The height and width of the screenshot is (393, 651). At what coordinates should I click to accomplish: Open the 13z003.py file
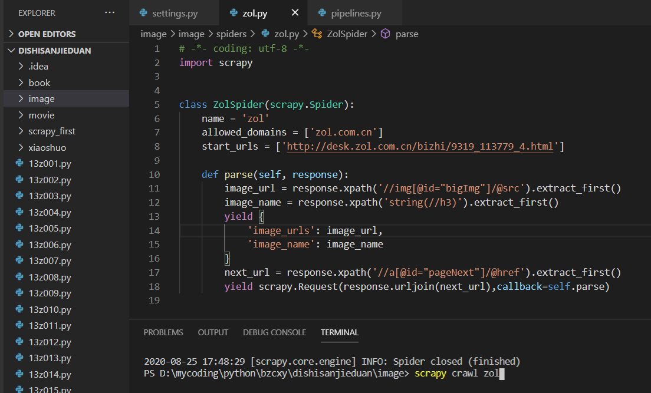click(x=67, y=196)
